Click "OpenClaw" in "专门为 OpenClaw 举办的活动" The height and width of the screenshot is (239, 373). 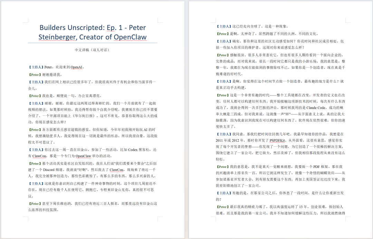coord(83,156)
